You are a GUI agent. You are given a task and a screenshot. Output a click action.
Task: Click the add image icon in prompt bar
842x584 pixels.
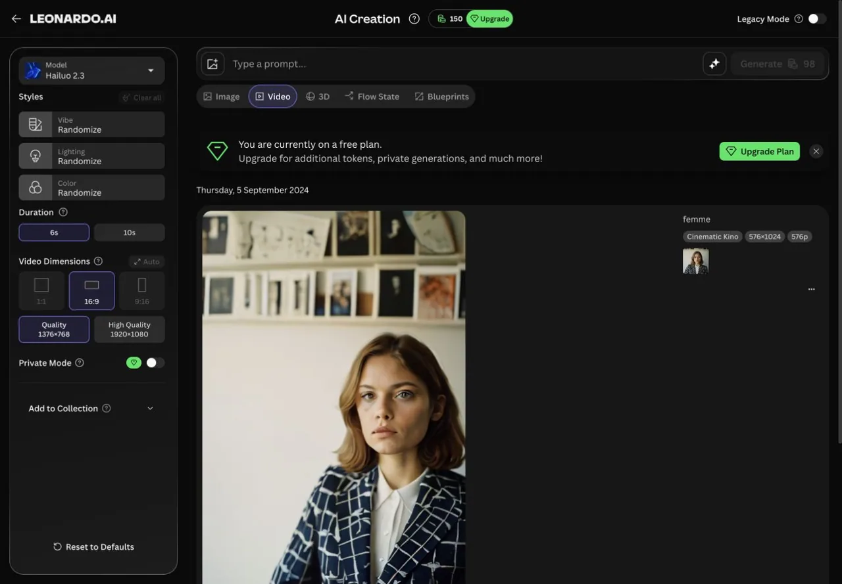tap(212, 64)
